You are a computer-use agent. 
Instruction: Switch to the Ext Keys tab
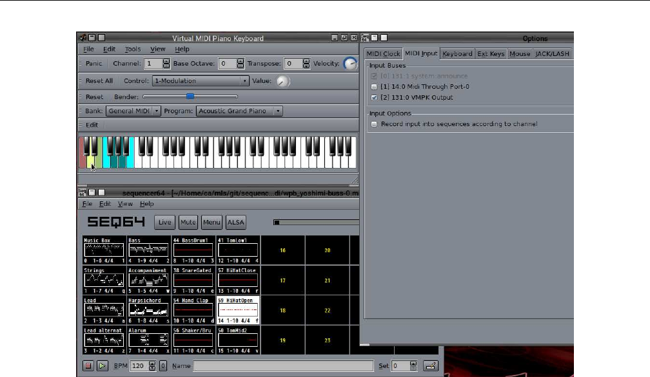click(491, 54)
